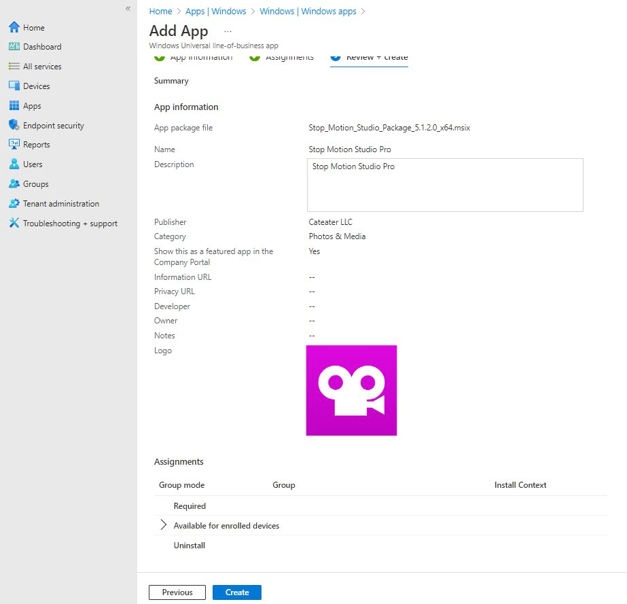
Task: Click the Devices monitor icon
Action: point(14,86)
